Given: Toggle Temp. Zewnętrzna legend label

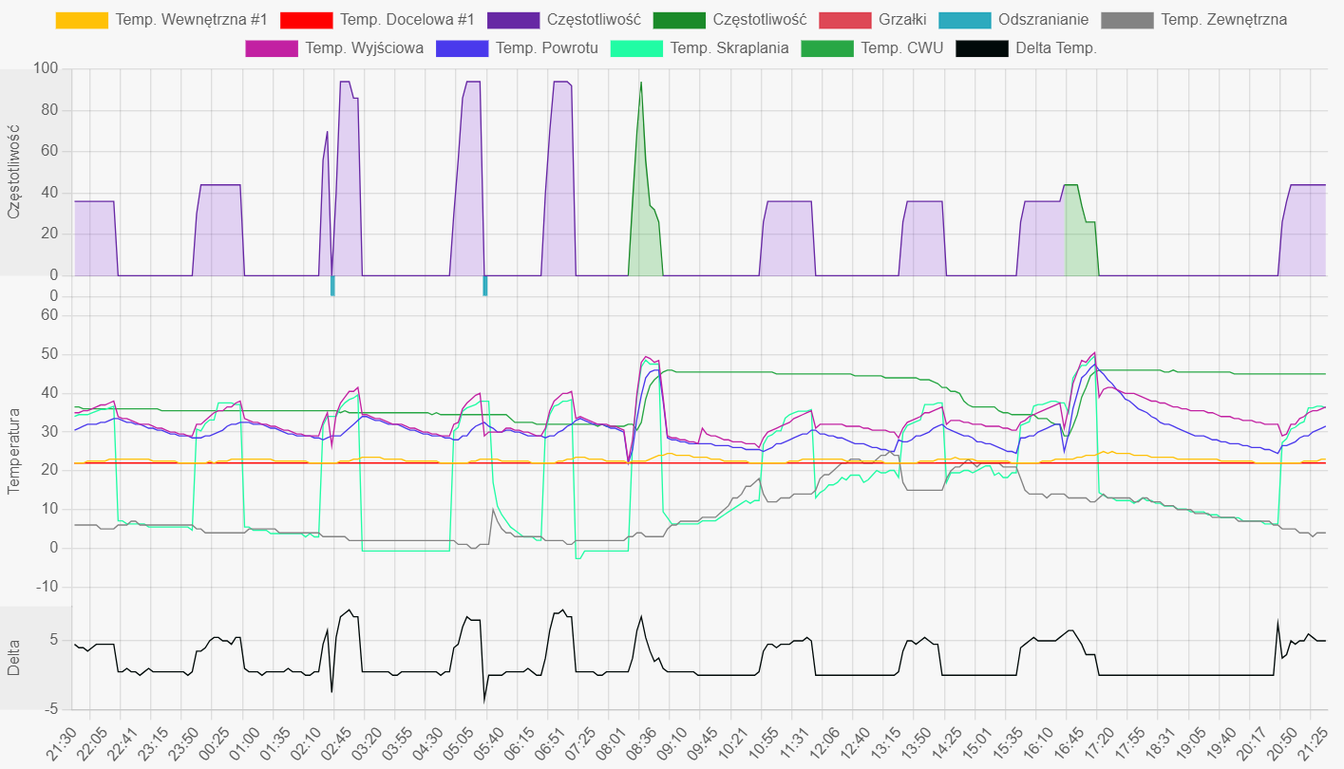Looking at the screenshot, I should [1223, 20].
